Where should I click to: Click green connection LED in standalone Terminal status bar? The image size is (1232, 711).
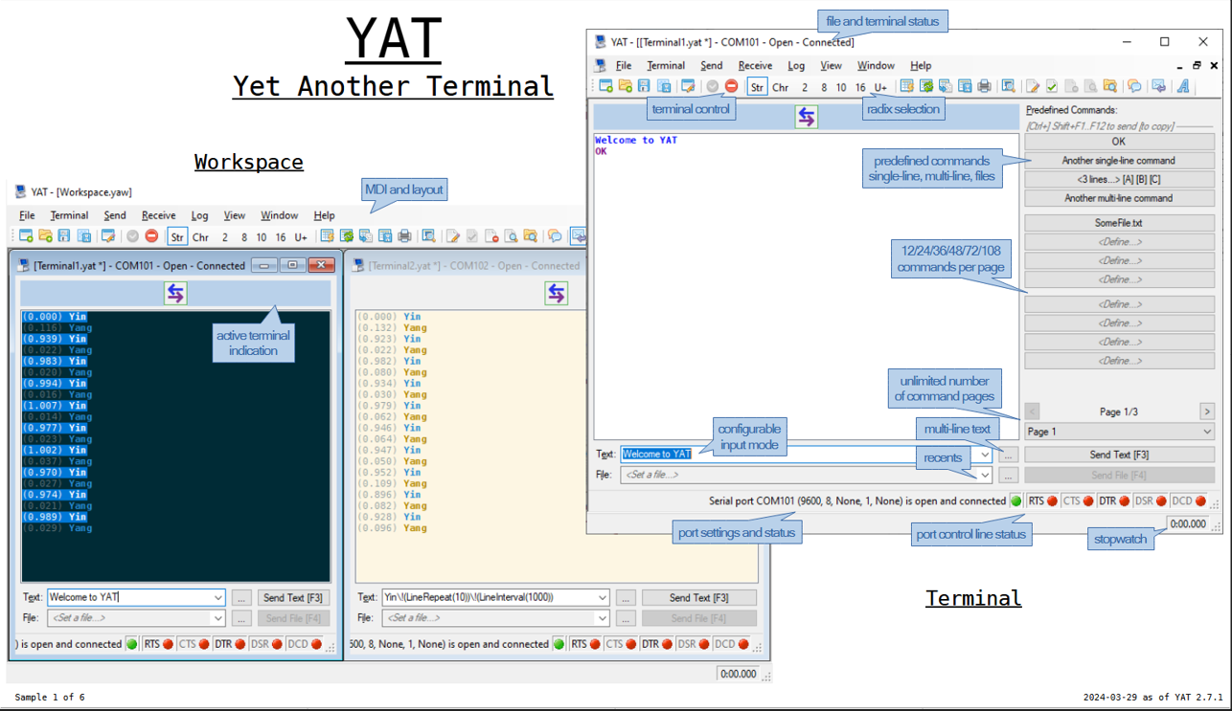point(1016,501)
